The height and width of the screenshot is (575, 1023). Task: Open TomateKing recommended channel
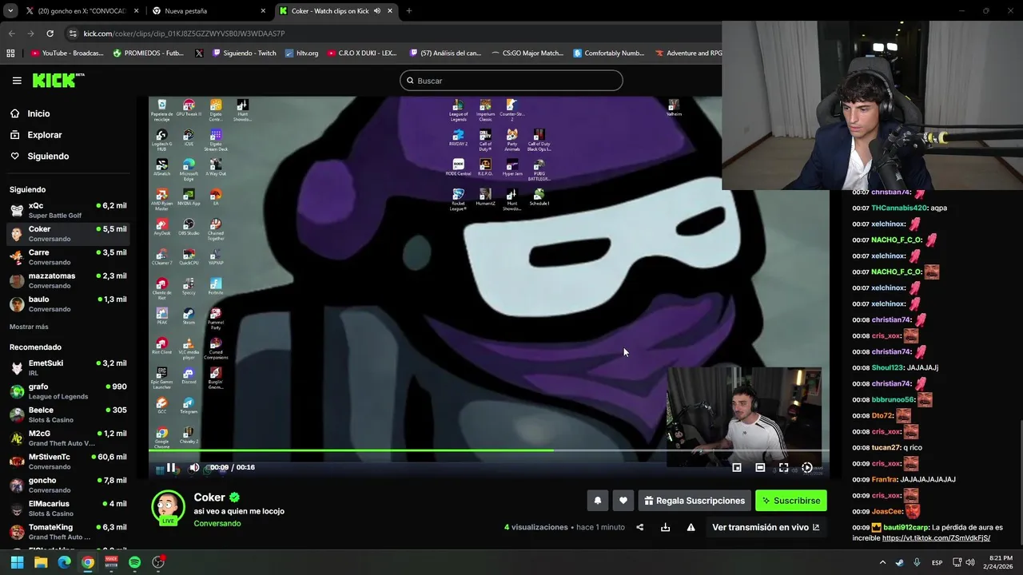pyautogui.click(x=68, y=532)
